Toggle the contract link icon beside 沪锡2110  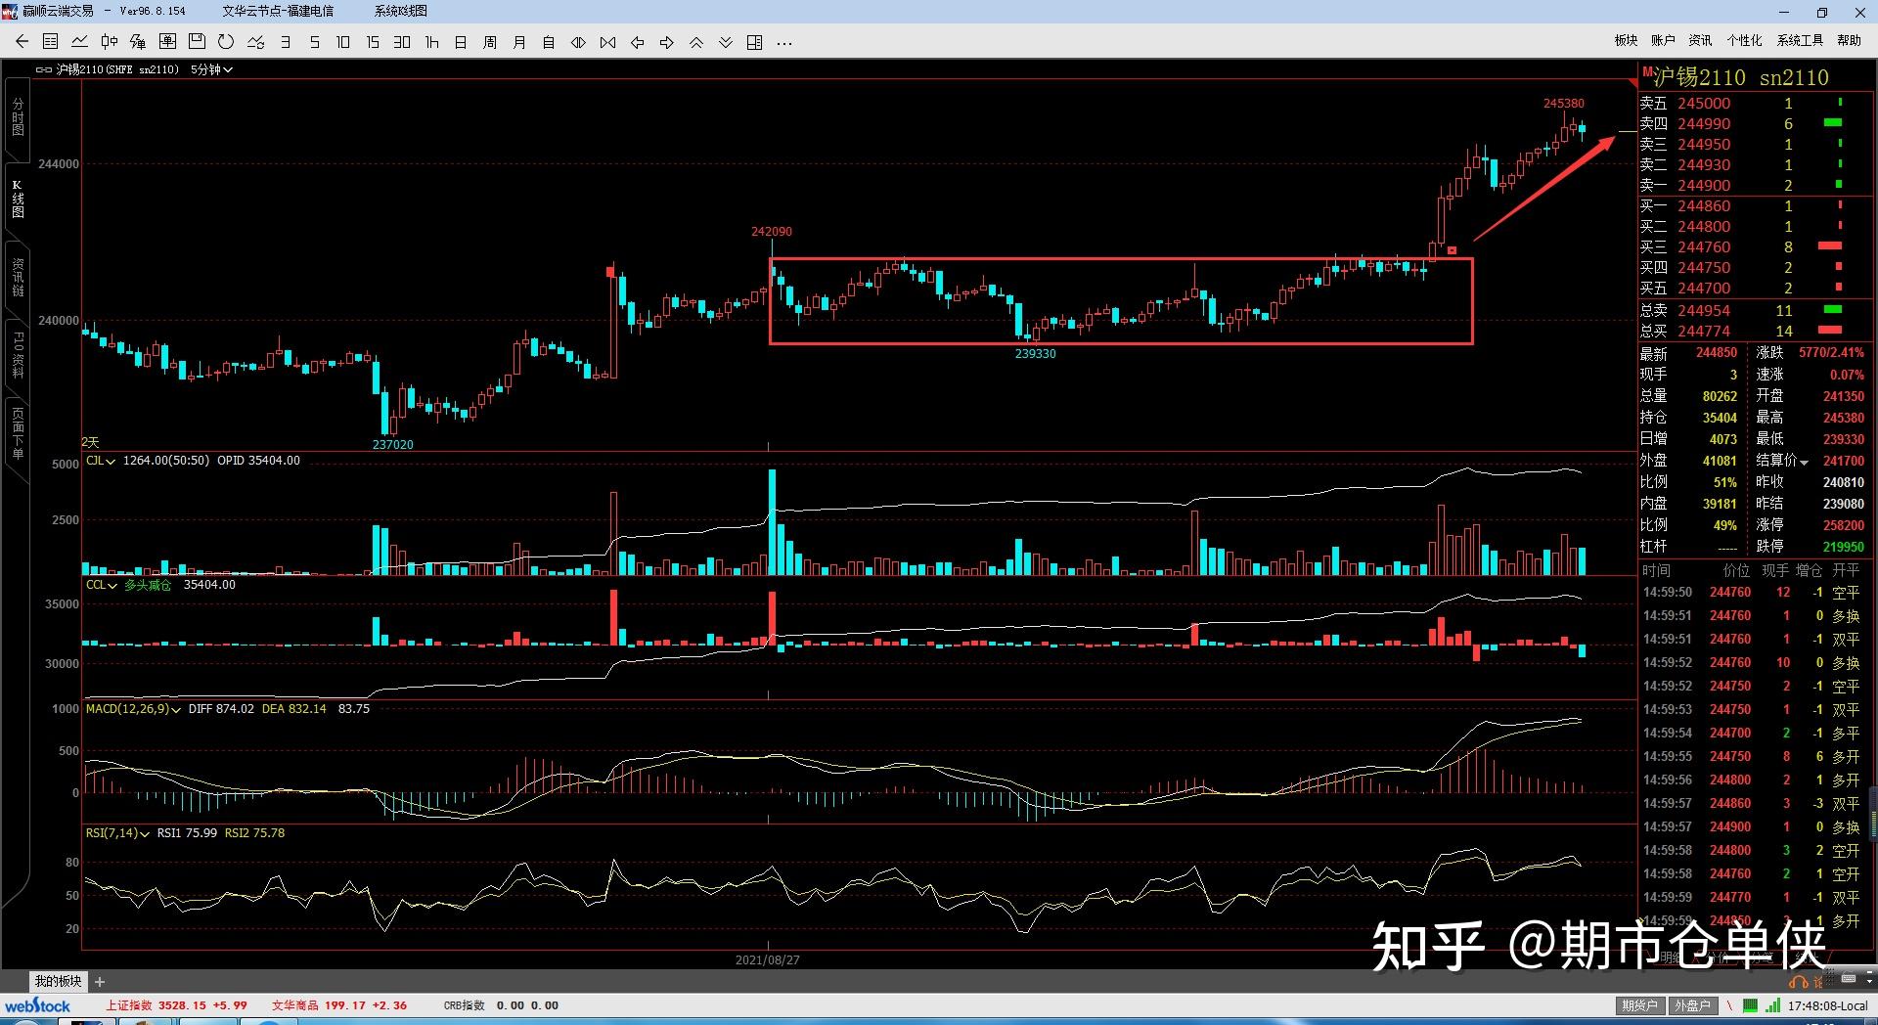(x=43, y=69)
